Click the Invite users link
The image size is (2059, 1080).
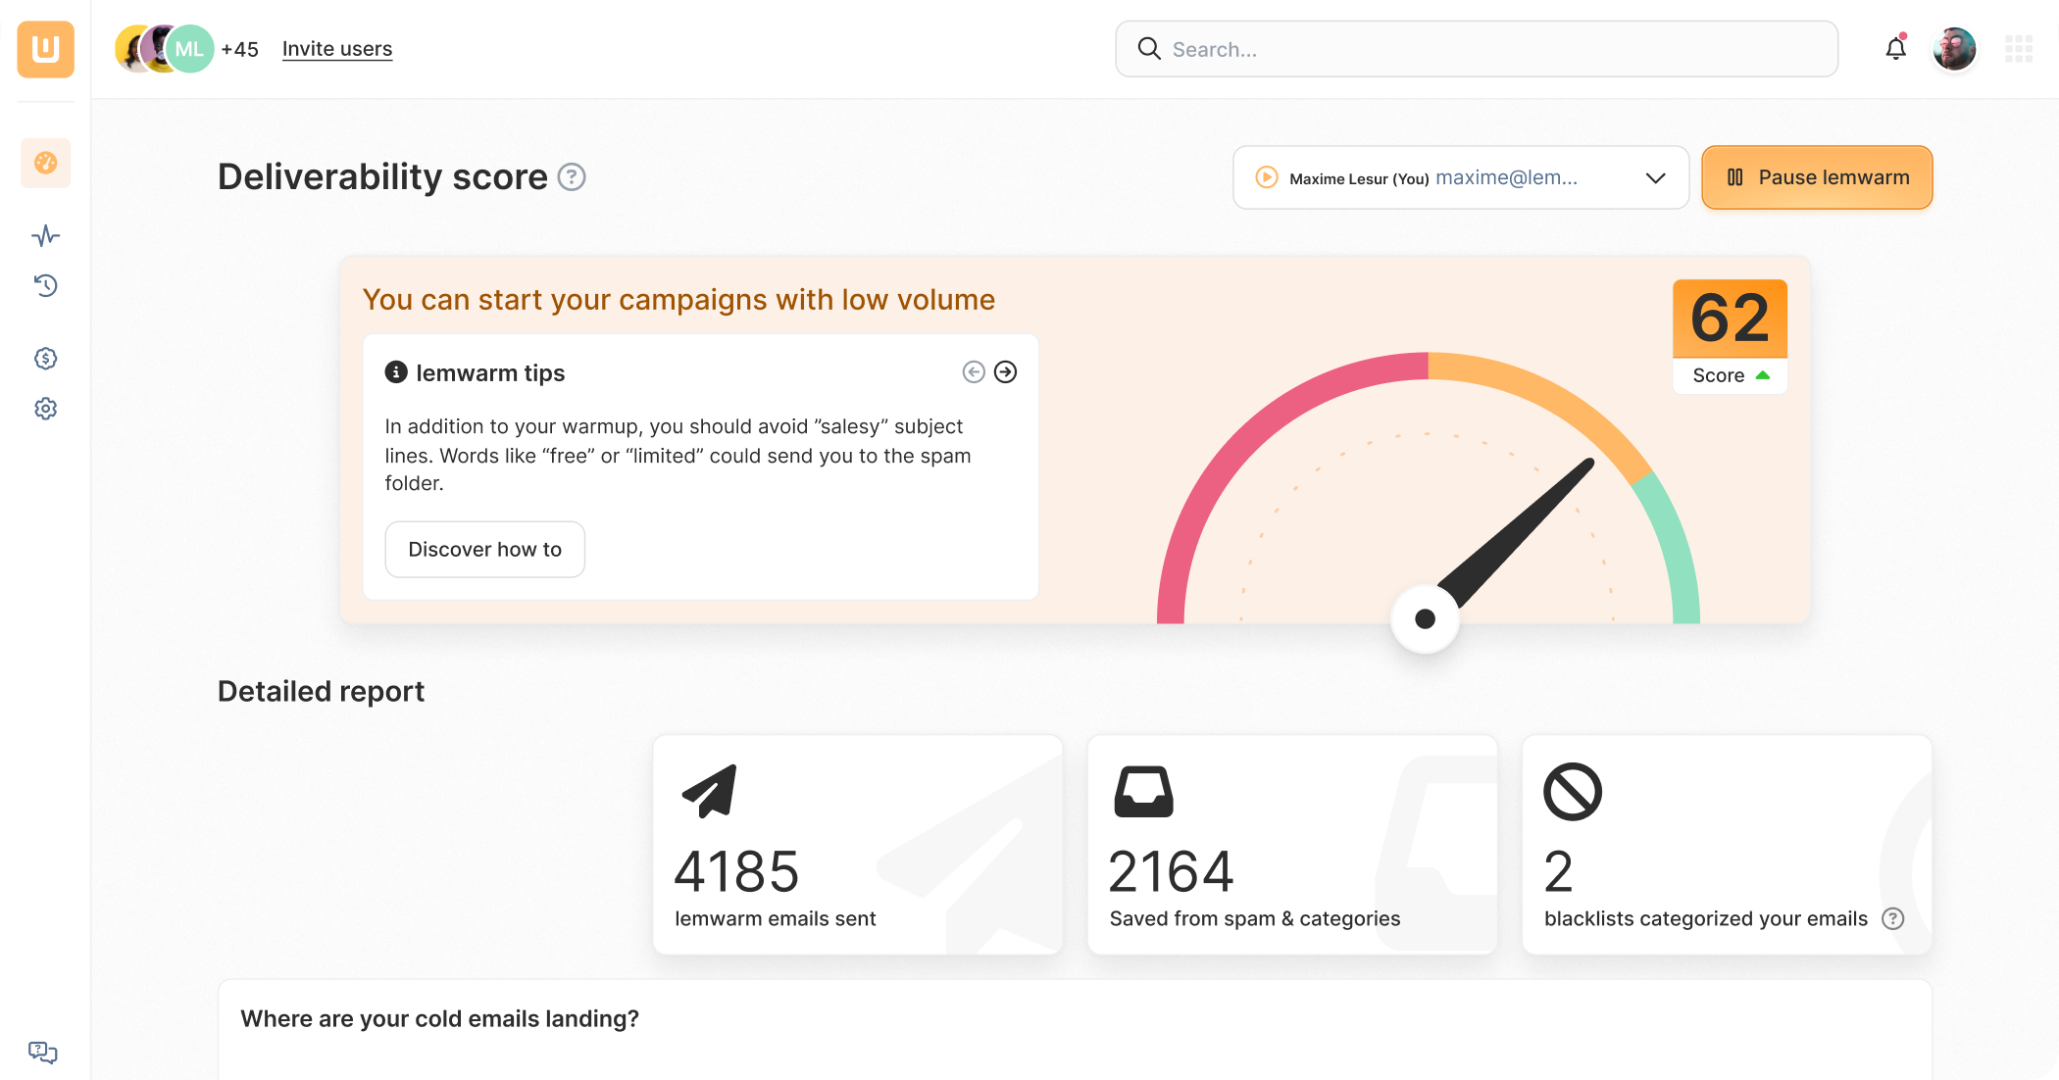click(337, 49)
